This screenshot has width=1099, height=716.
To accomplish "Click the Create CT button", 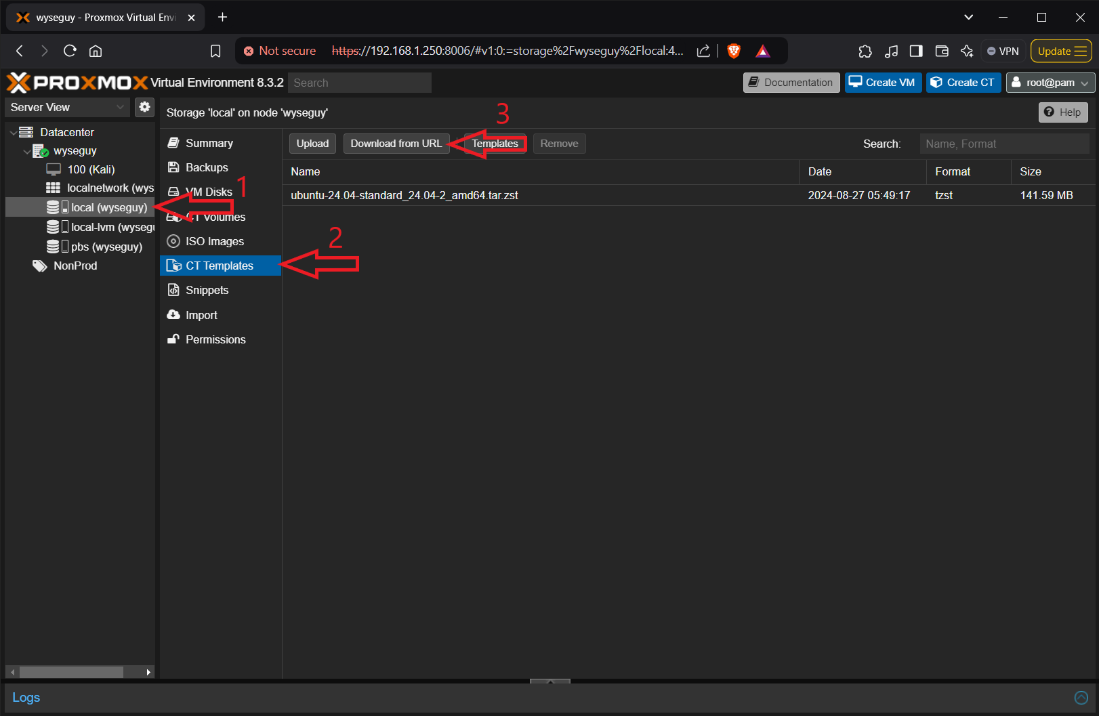I will [x=963, y=83].
